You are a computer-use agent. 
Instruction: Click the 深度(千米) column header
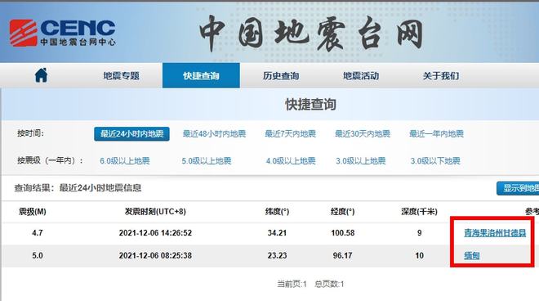click(x=420, y=212)
